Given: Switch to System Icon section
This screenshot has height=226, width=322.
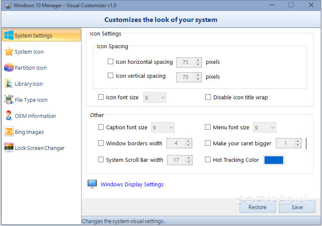Looking at the screenshot, I should pyautogui.click(x=29, y=52).
